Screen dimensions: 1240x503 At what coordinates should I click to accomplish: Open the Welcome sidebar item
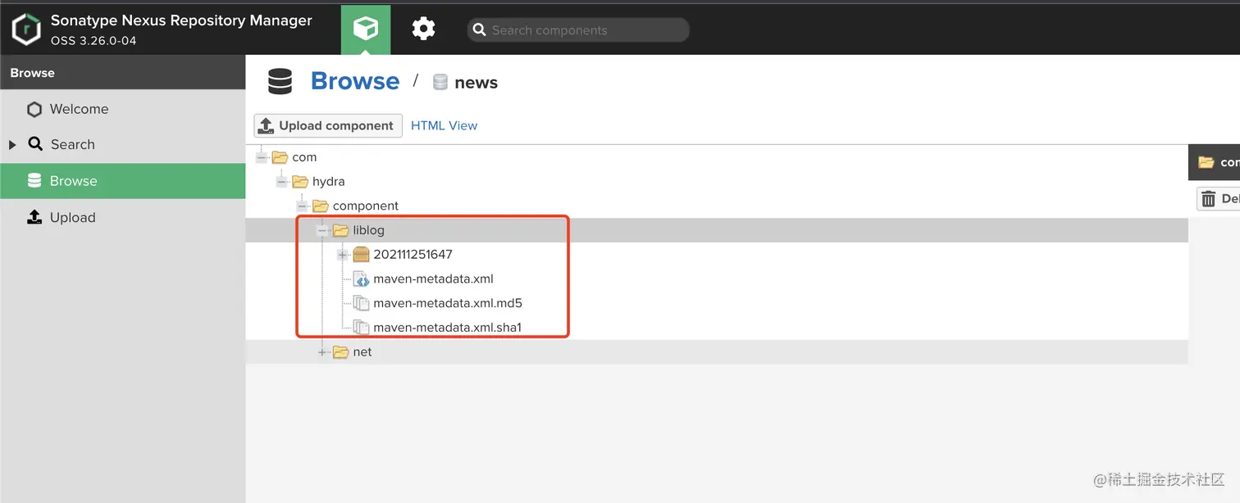pos(123,109)
